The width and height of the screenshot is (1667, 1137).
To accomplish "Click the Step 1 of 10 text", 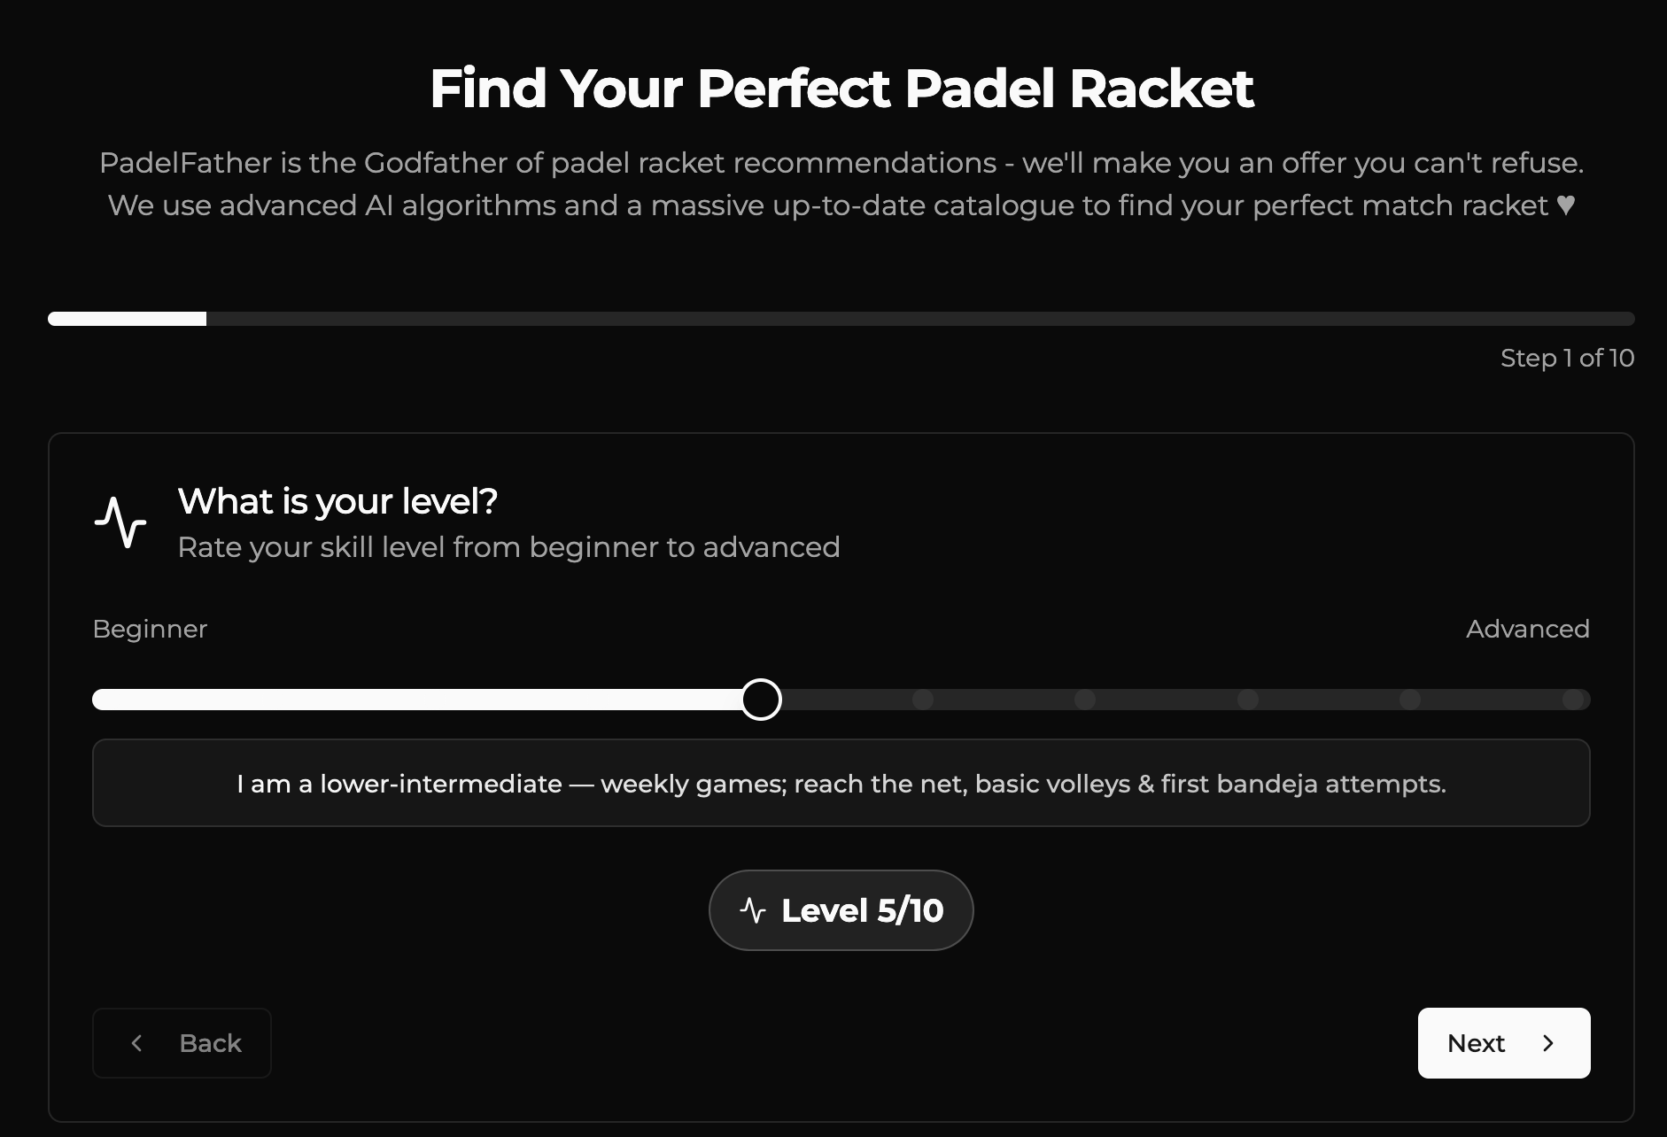I will tap(1568, 359).
